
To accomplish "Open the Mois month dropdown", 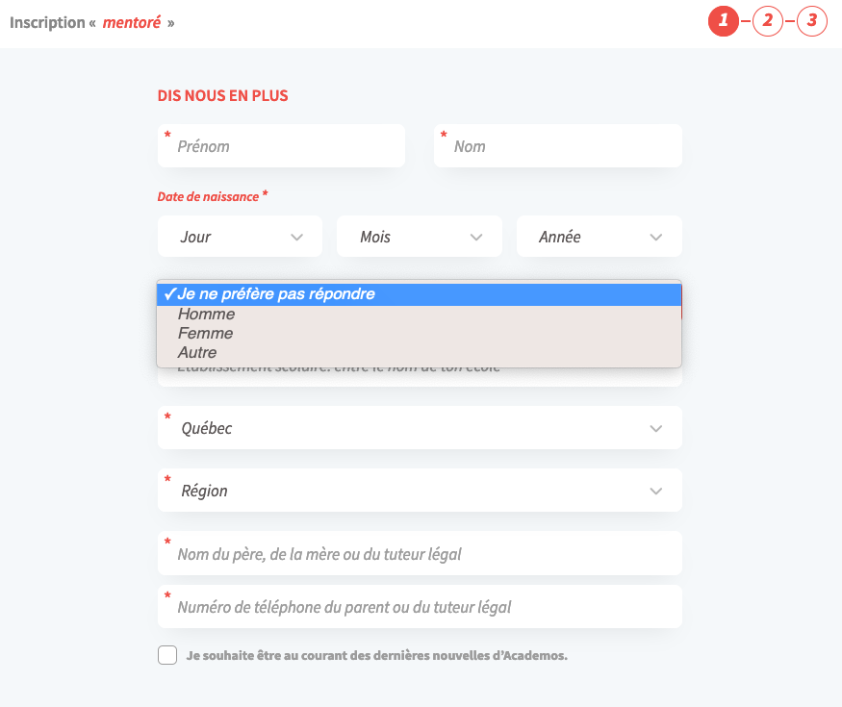I will (419, 237).
